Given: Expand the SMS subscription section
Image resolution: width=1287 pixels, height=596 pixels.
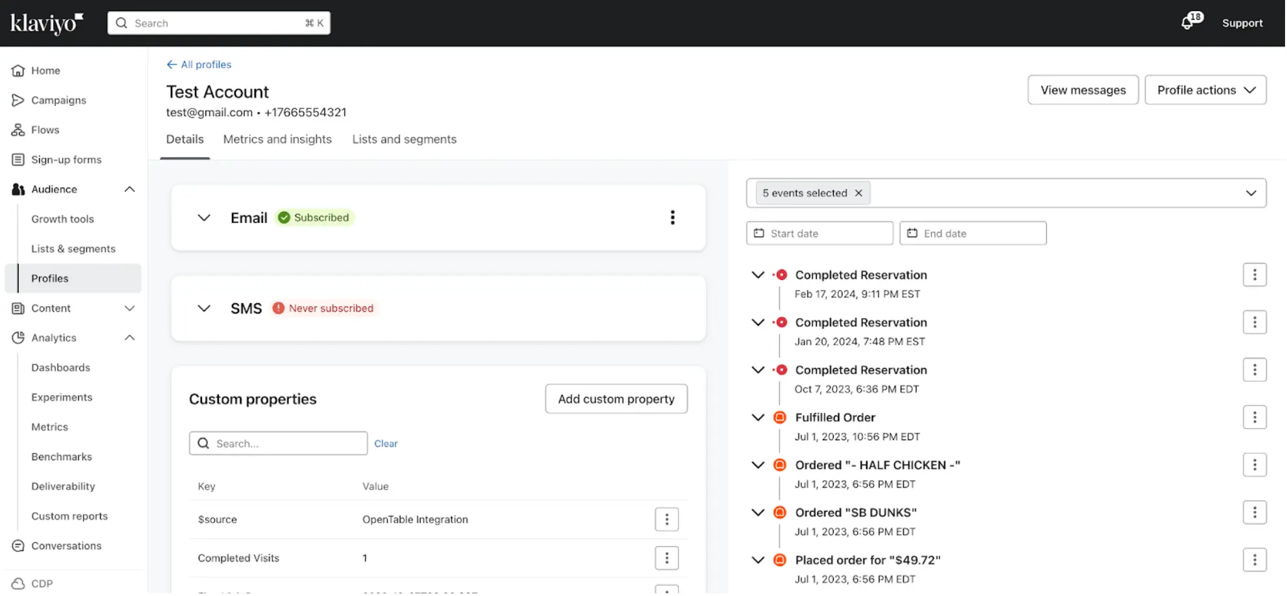Looking at the screenshot, I should click(204, 308).
